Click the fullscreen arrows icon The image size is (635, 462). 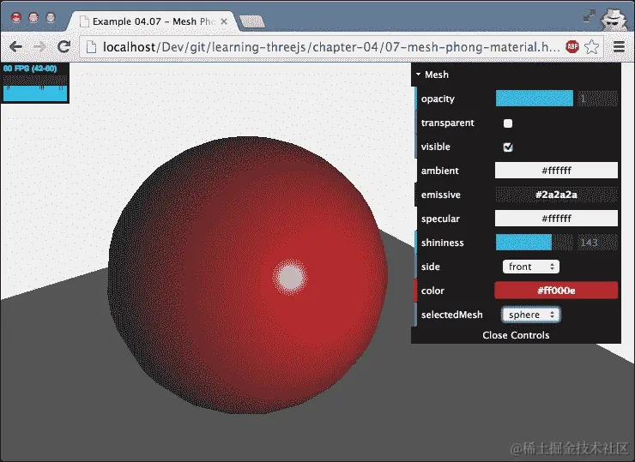coord(590,16)
